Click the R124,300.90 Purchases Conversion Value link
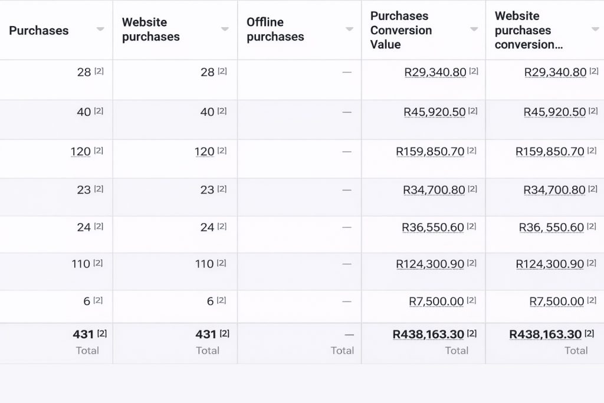Image resolution: width=604 pixels, height=403 pixels. coord(430,264)
